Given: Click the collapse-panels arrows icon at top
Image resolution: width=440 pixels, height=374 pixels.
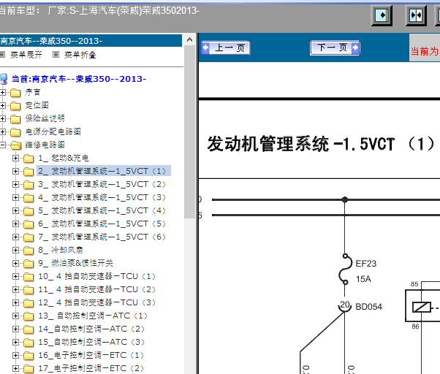Looking at the screenshot, I should pyautogui.click(x=416, y=15).
